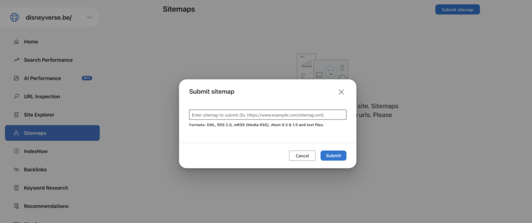Screen dimensions: 532x223
Task: Click the URL Inspection magnifier icon
Action: (17, 96)
